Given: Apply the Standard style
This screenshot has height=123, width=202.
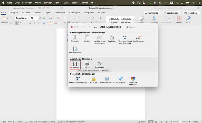Looking at the screenshot, I should [114, 20].
